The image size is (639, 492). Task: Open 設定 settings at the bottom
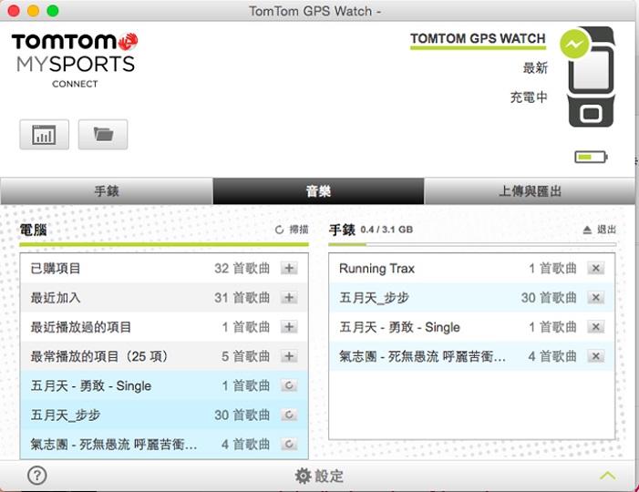pos(319,476)
